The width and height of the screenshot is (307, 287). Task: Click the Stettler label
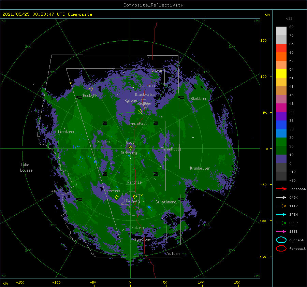coord(199,99)
